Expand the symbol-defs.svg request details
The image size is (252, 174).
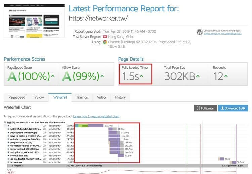coord(8,156)
